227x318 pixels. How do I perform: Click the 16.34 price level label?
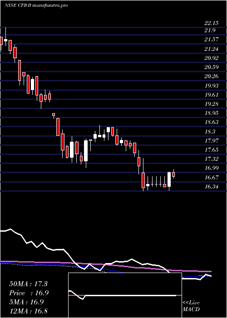point(212,187)
